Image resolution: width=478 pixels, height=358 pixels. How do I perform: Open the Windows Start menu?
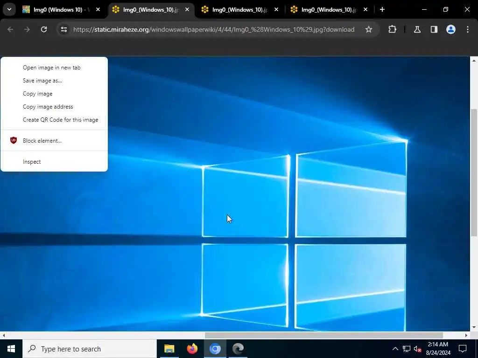pyautogui.click(x=11, y=349)
